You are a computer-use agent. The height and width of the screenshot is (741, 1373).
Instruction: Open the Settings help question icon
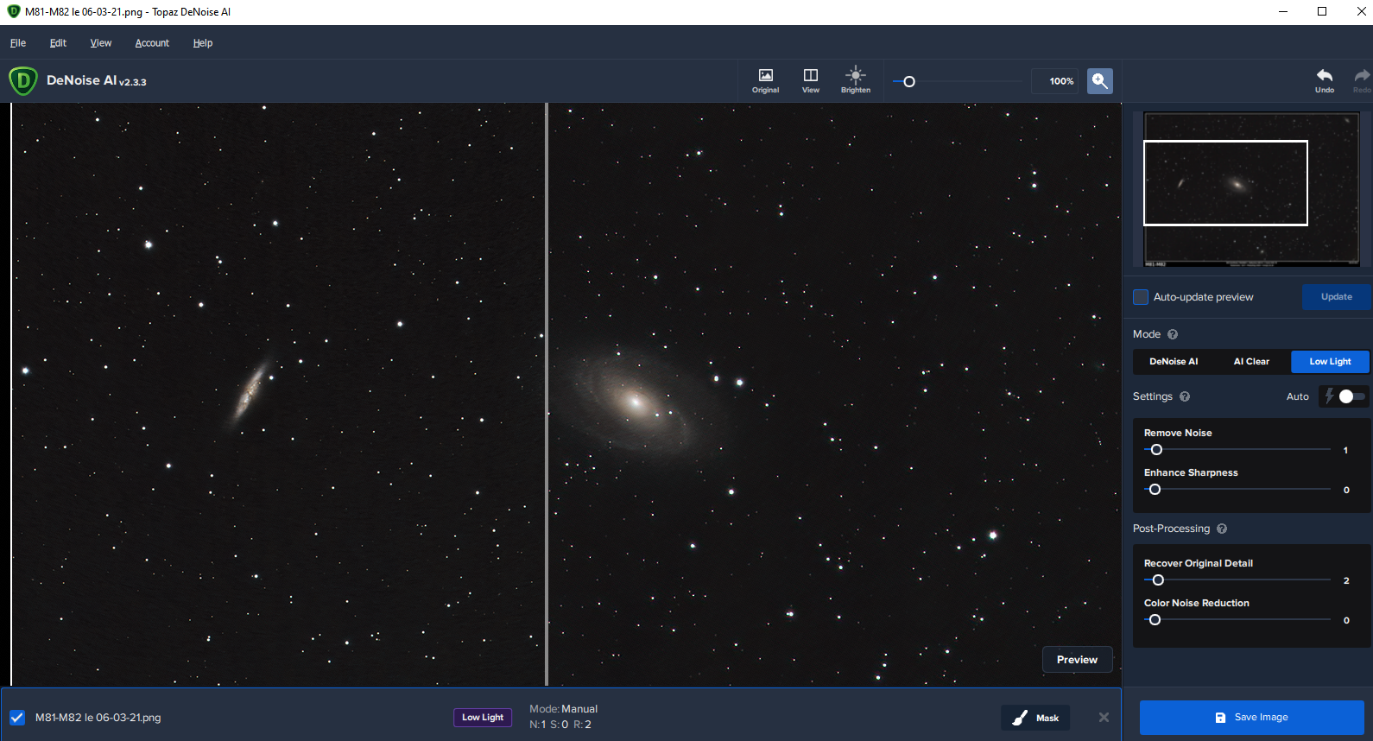point(1185,396)
